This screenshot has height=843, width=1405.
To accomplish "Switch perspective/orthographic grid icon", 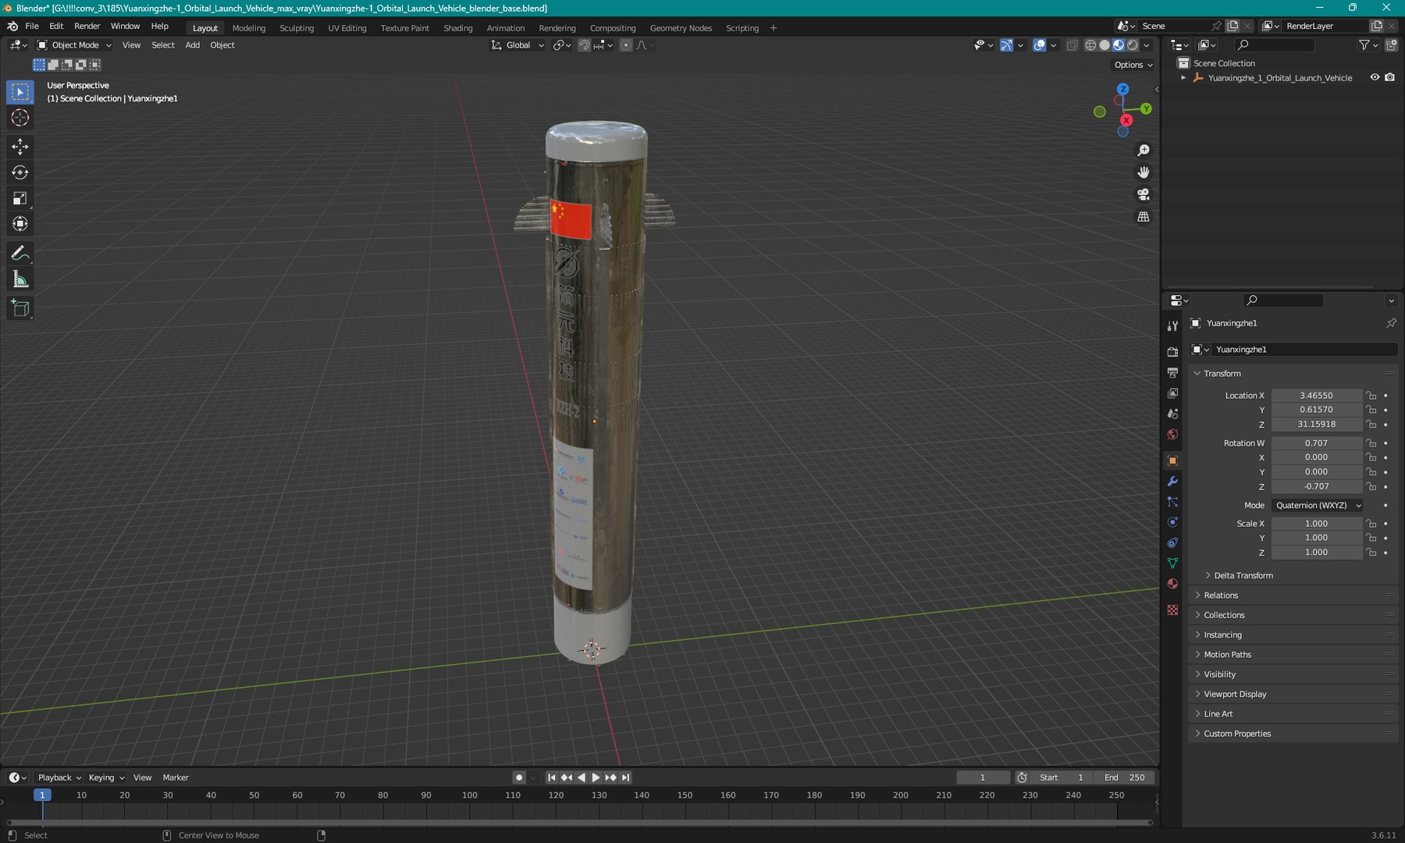I will [1144, 217].
